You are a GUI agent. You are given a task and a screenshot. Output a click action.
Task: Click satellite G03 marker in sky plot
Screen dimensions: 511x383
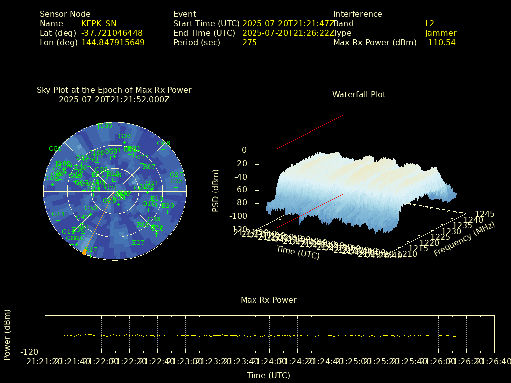click(x=125, y=142)
